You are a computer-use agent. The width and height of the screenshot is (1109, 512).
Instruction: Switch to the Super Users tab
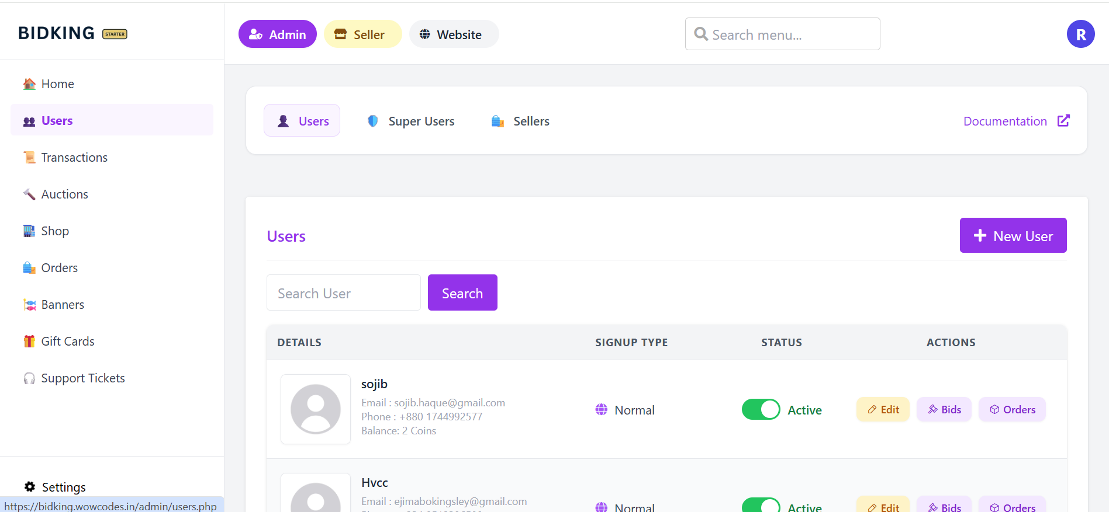(x=411, y=121)
